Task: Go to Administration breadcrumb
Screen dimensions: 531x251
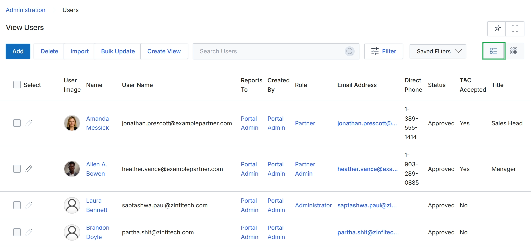Action: 26,10
